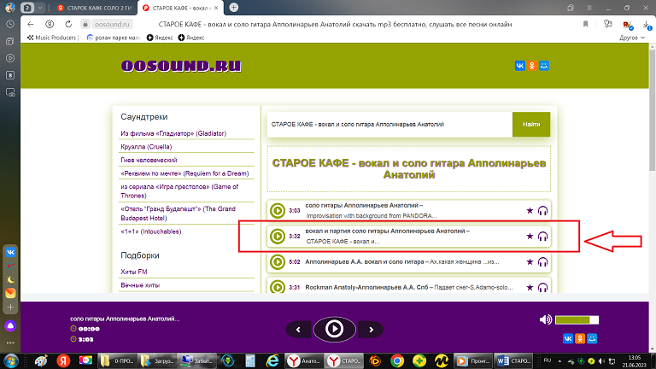
Task: Play the 3:03 Improvisation PANDORA track
Action: (x=278, y=210)
